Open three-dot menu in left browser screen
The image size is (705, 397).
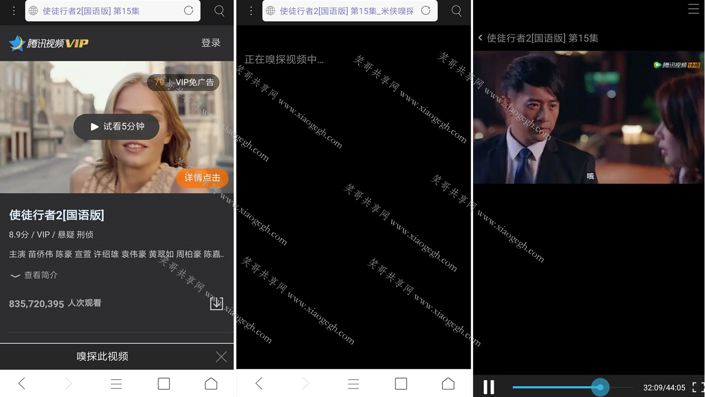tap(14, 11)
